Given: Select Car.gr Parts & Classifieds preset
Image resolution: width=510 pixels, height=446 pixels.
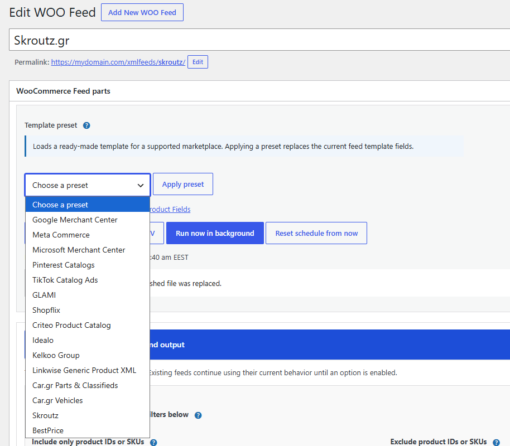Looking at the screenshot, I should click(88, 385).
